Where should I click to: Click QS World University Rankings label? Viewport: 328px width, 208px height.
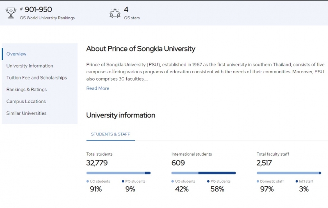47,18
